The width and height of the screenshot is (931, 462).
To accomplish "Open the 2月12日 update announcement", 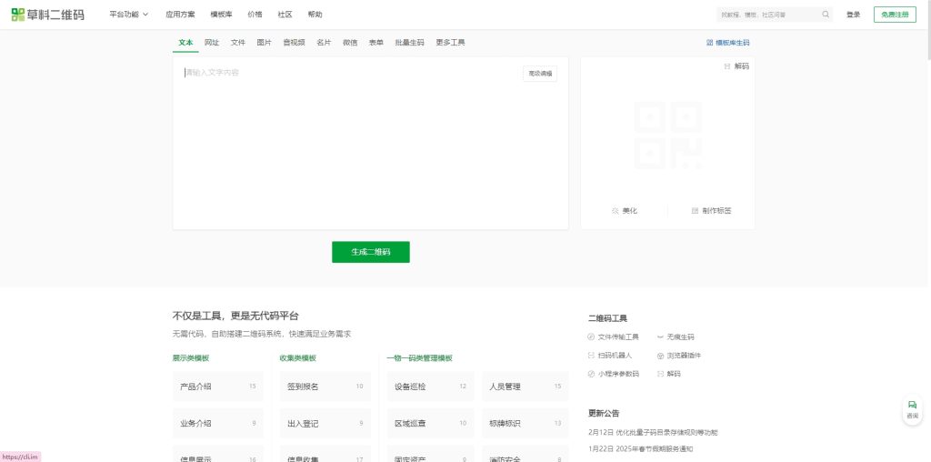I will click(x=653, y=432).
